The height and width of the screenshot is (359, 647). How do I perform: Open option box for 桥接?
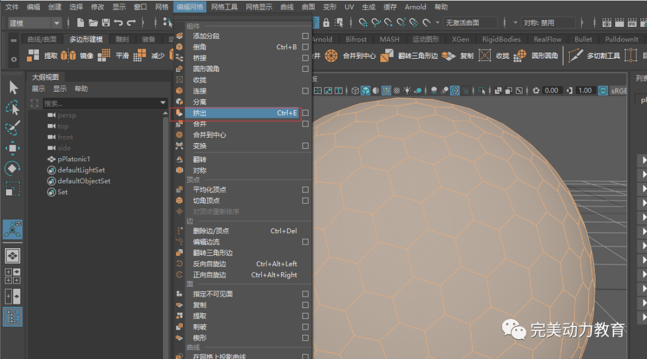click(x=306, y=58)
